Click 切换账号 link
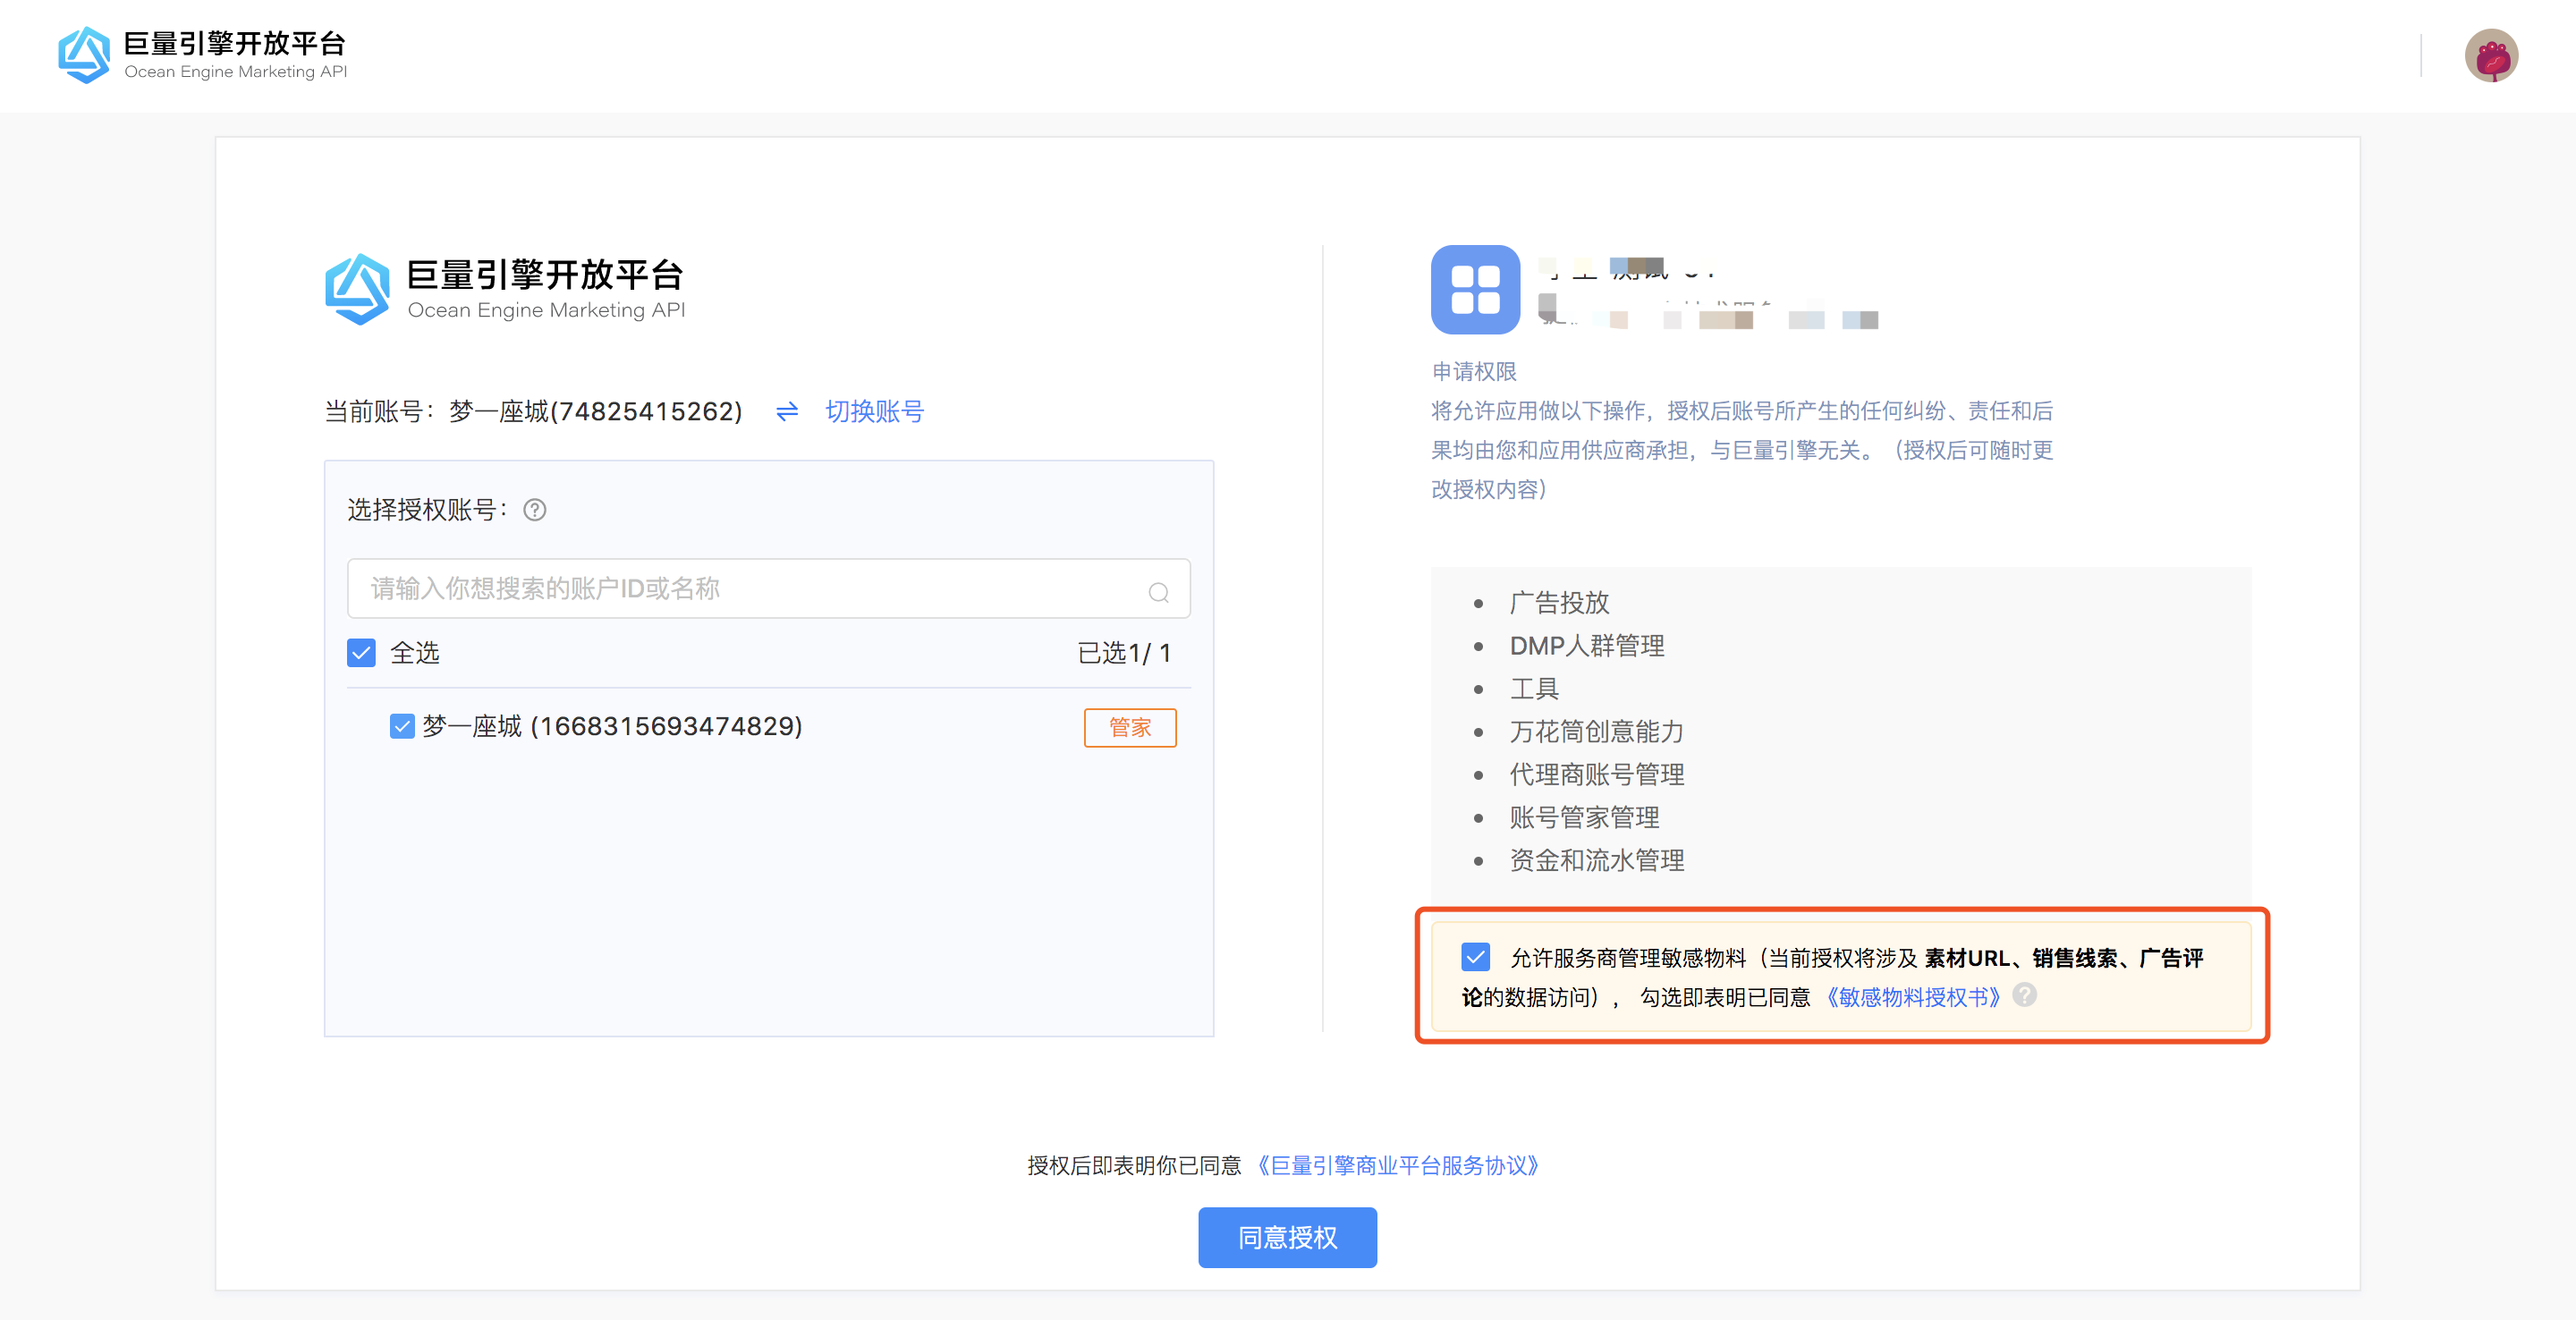Image resolution: width=2576 pixels, height=1320 pixels. (x=874, y=412)
